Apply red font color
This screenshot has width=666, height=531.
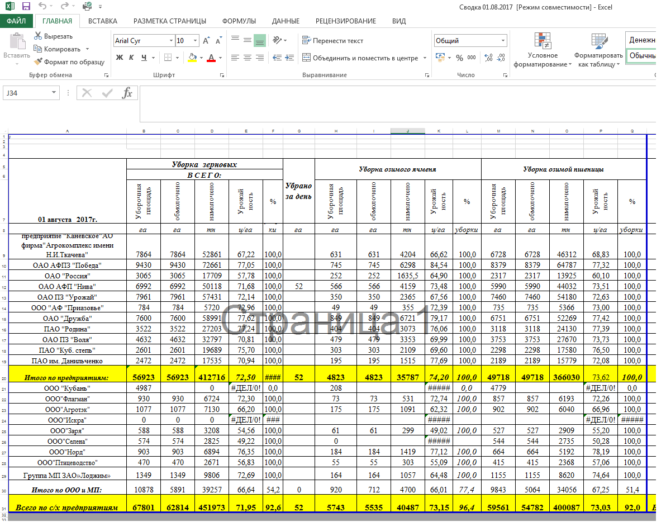point(211,58)
